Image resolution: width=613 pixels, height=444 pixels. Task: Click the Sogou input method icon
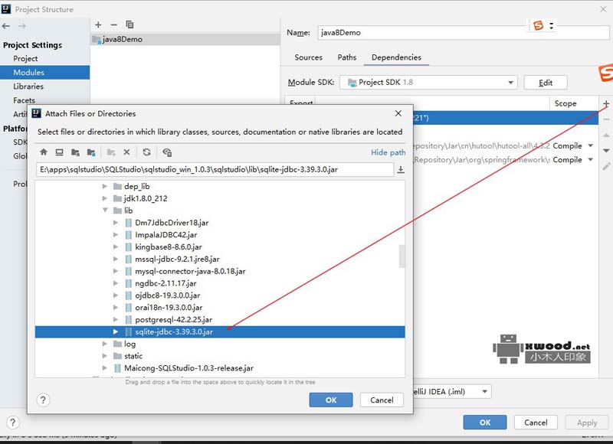pyautogui.click(x=539, y=25)
